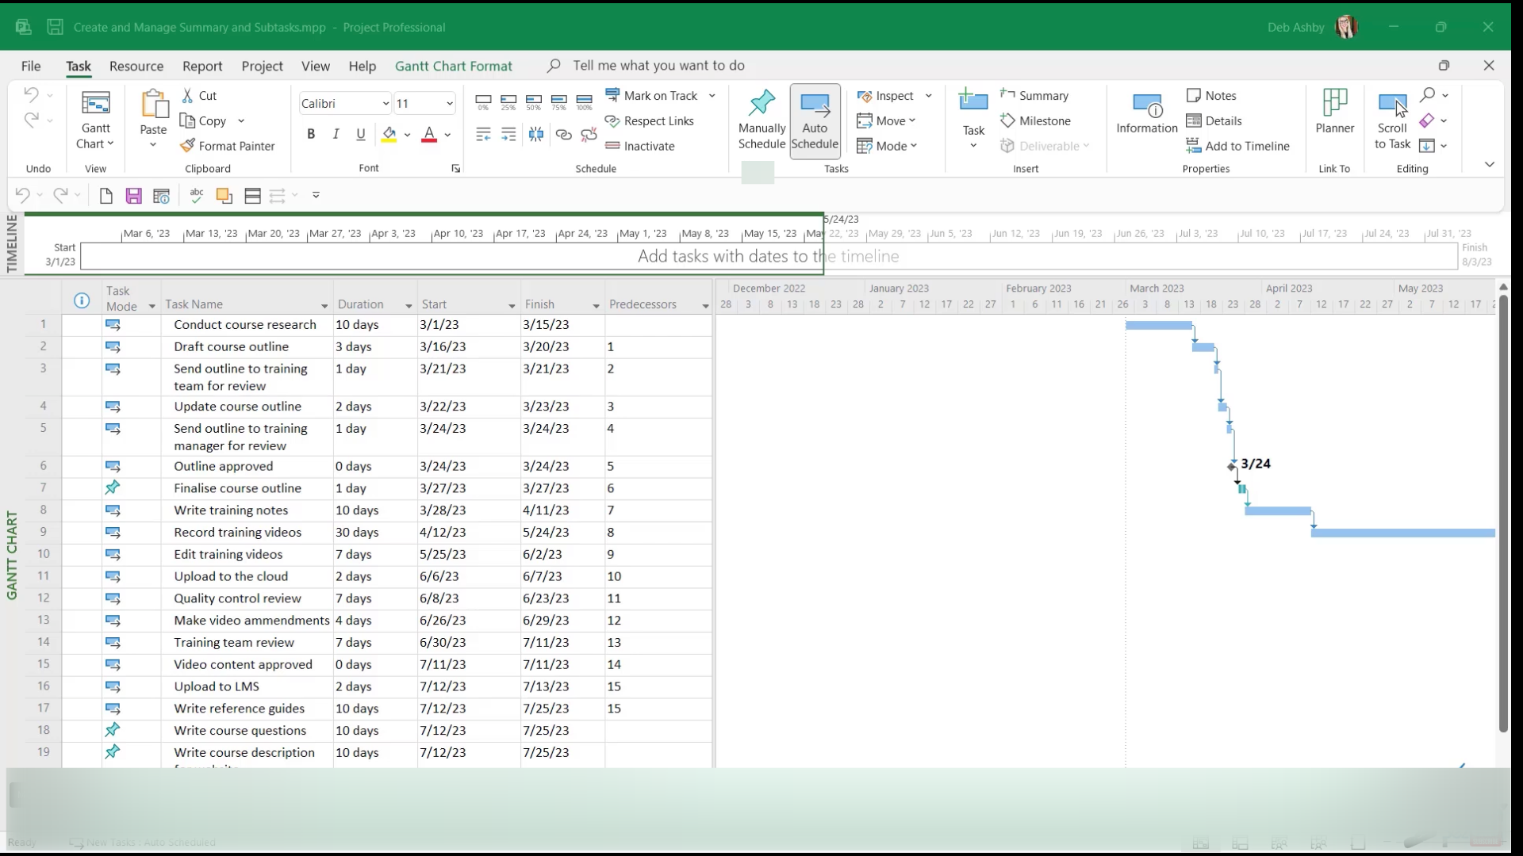The width and height of the screenshot is (1523, 856).
Task: Click the Outdent Task arrow icon
Action: (483, 135)
